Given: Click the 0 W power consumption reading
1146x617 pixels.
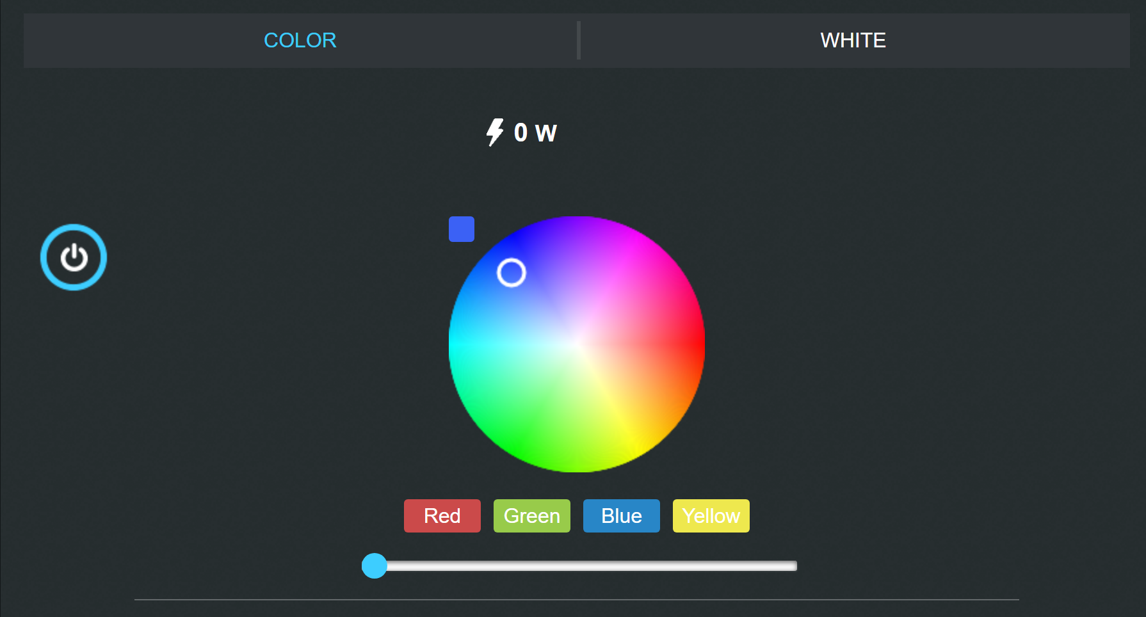Looking at the screenshot, I should [x=535, y=132].
